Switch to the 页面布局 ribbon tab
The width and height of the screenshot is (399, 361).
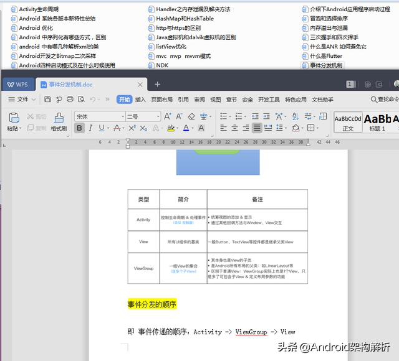162,100
